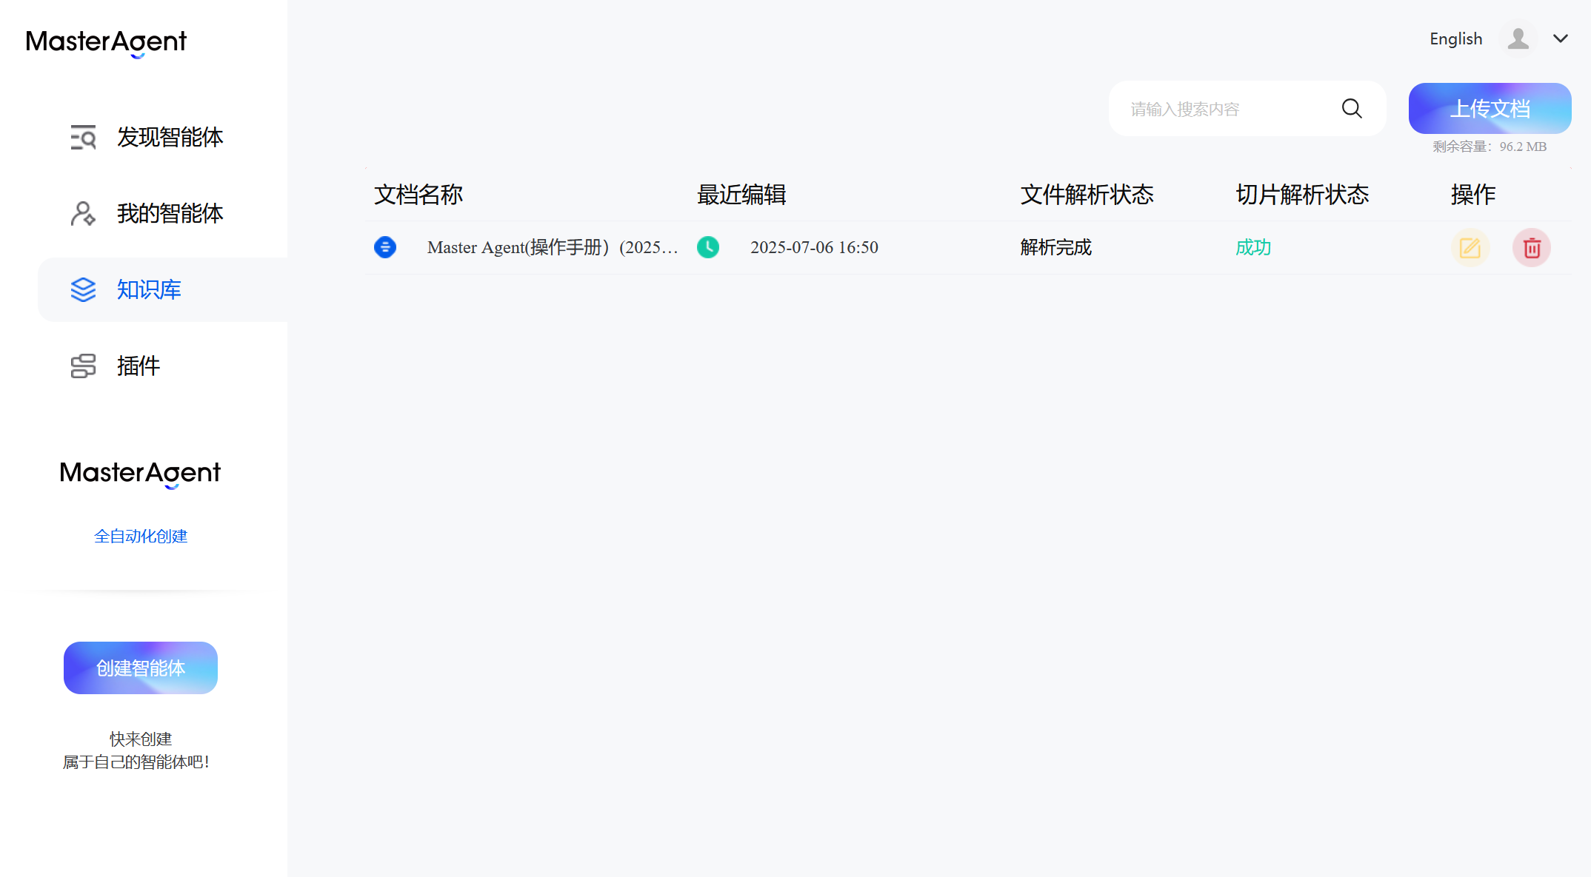Delete document with red trash icon

click(1532, 247)
